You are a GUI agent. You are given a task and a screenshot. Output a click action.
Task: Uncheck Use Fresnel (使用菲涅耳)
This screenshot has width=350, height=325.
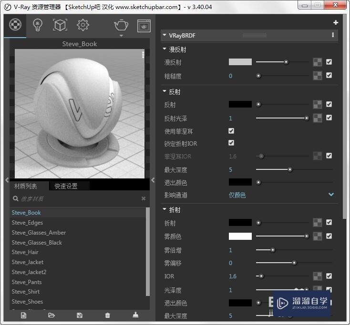click(231, 131)
